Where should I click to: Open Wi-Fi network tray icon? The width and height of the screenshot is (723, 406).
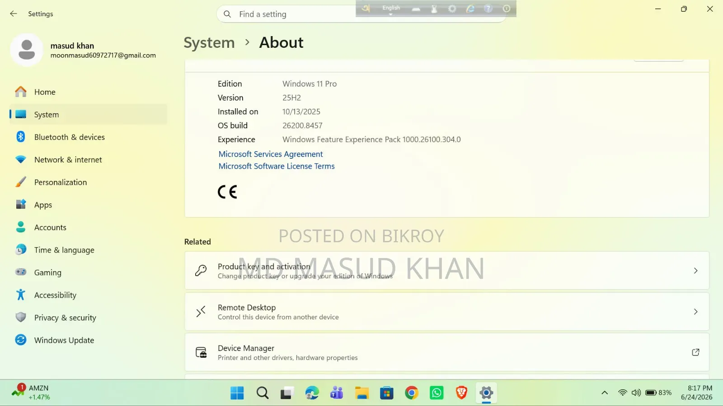pos(623,393)
